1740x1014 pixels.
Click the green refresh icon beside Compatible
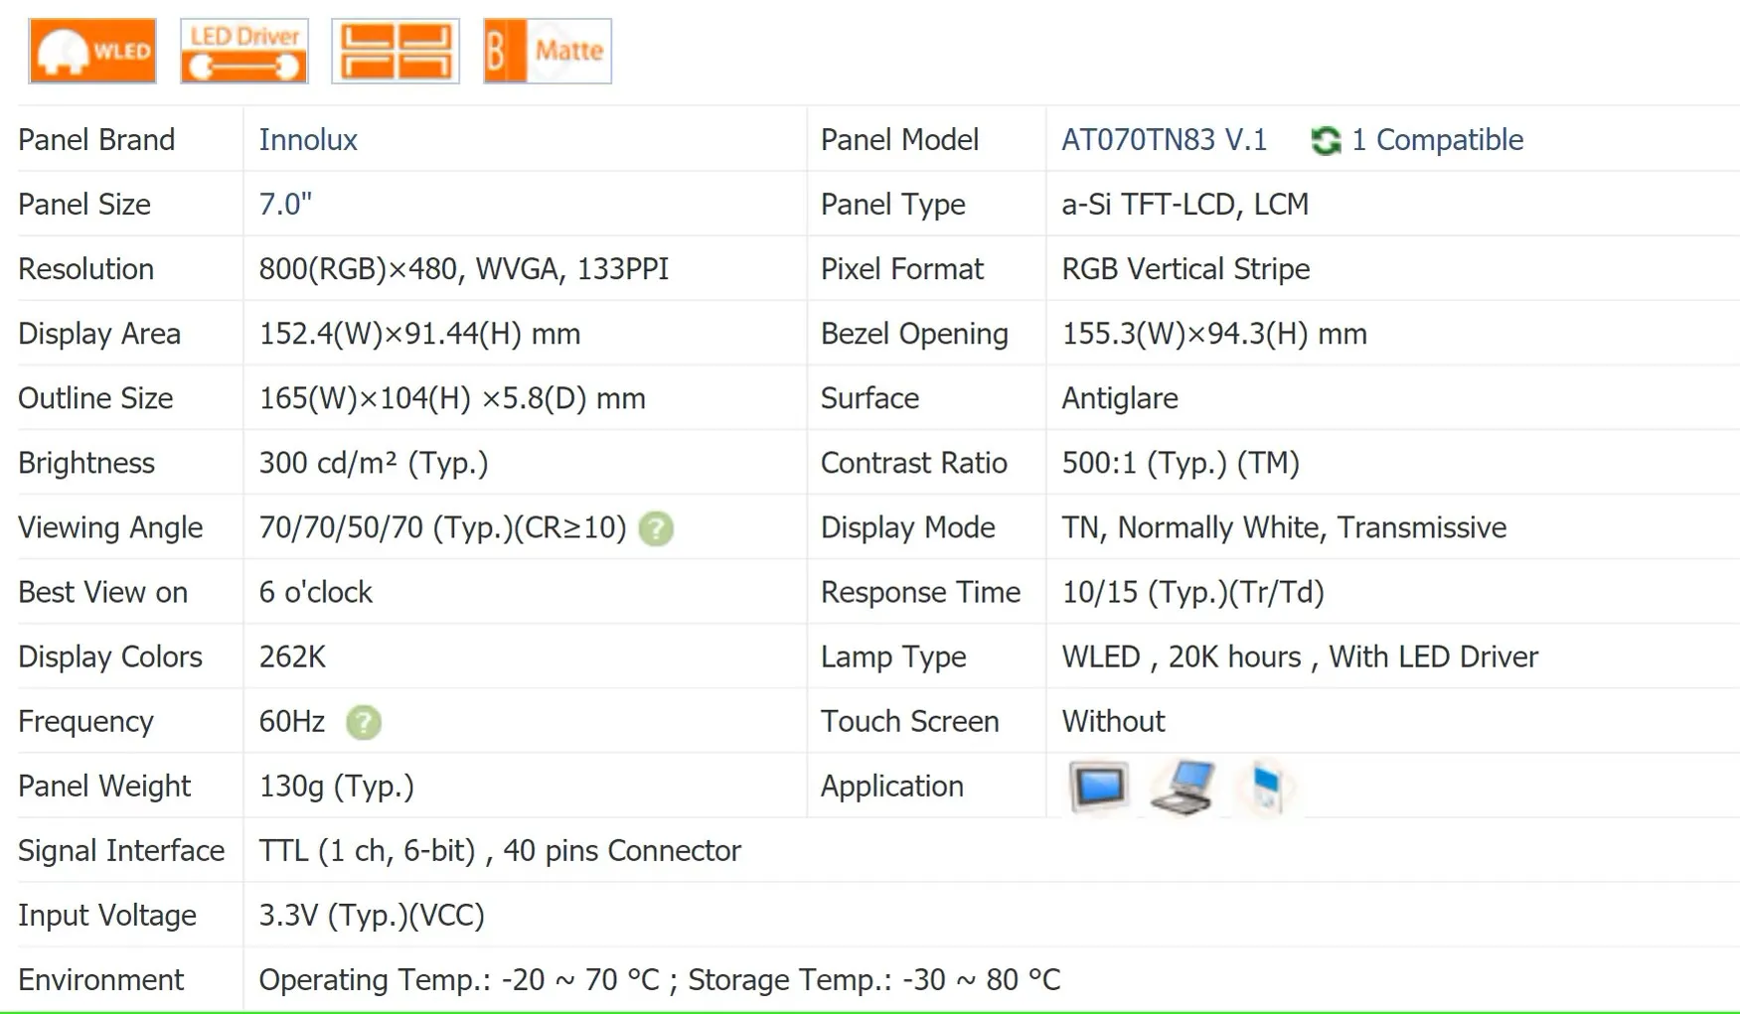pyautogui.click(x=1326, y=141)
